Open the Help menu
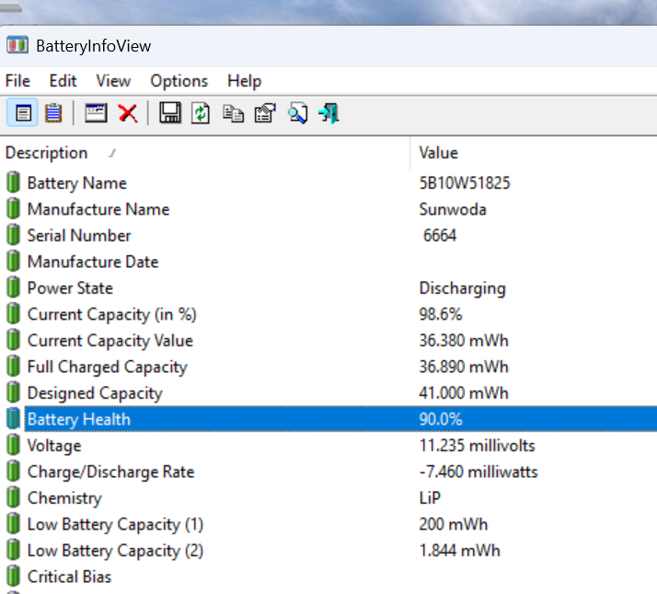Image resolution: width=657 pixels, height=594 pixels. (x=245, y=81)
